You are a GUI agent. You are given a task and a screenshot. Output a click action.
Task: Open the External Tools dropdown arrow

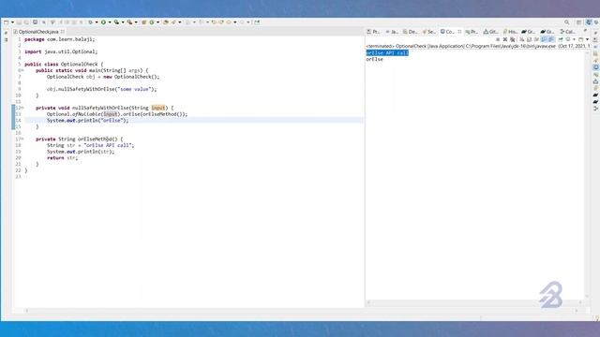[x=136, y=22]
